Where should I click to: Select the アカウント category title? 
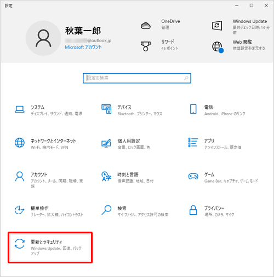point(39,175)
